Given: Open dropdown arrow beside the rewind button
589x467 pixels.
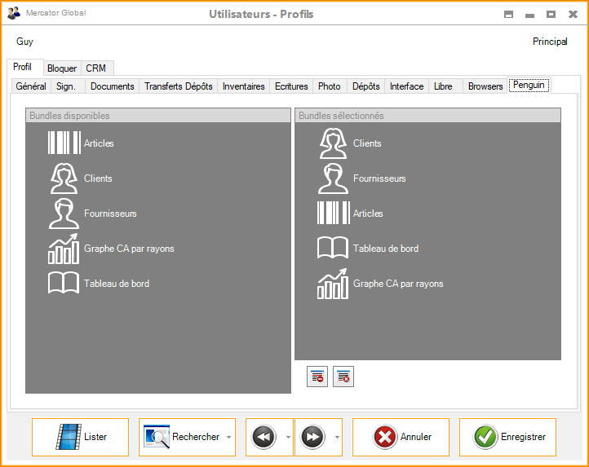Looking at the screenshot, I should [x=288, y=438].
